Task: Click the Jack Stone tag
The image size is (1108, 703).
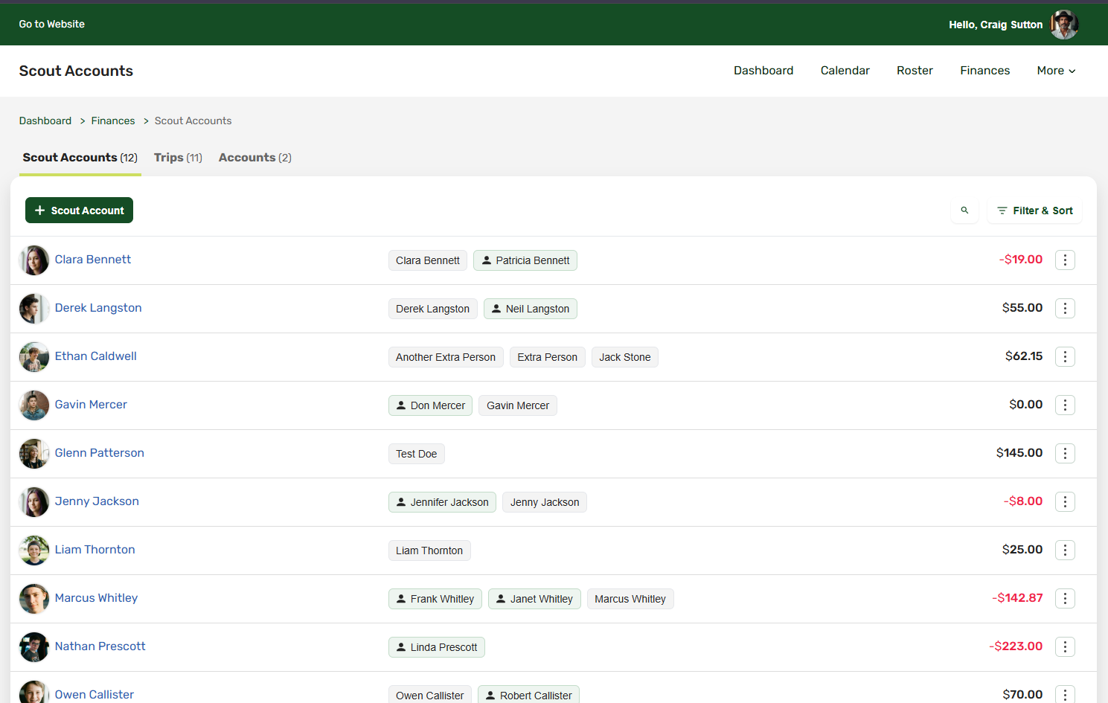Action: click(625, 357)
